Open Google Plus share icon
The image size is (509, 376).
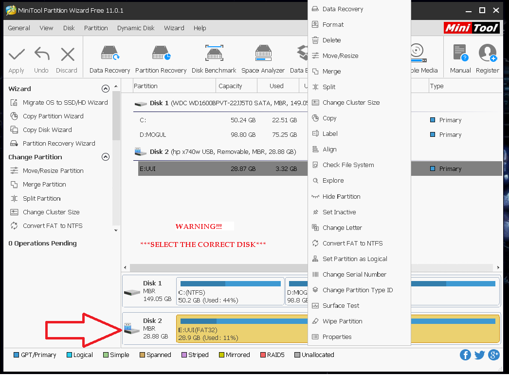(x=494, y=355)
